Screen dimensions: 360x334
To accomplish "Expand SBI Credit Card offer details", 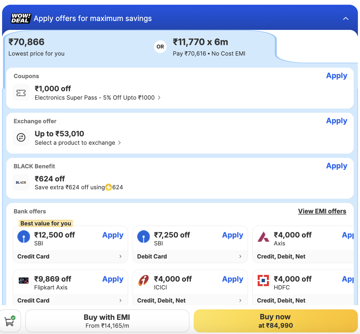I will pyautogui.click(x=120, y=256).
